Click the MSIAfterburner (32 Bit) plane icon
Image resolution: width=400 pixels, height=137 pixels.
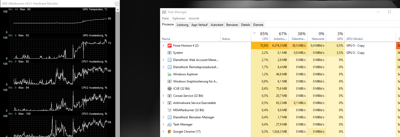(169, 110)
